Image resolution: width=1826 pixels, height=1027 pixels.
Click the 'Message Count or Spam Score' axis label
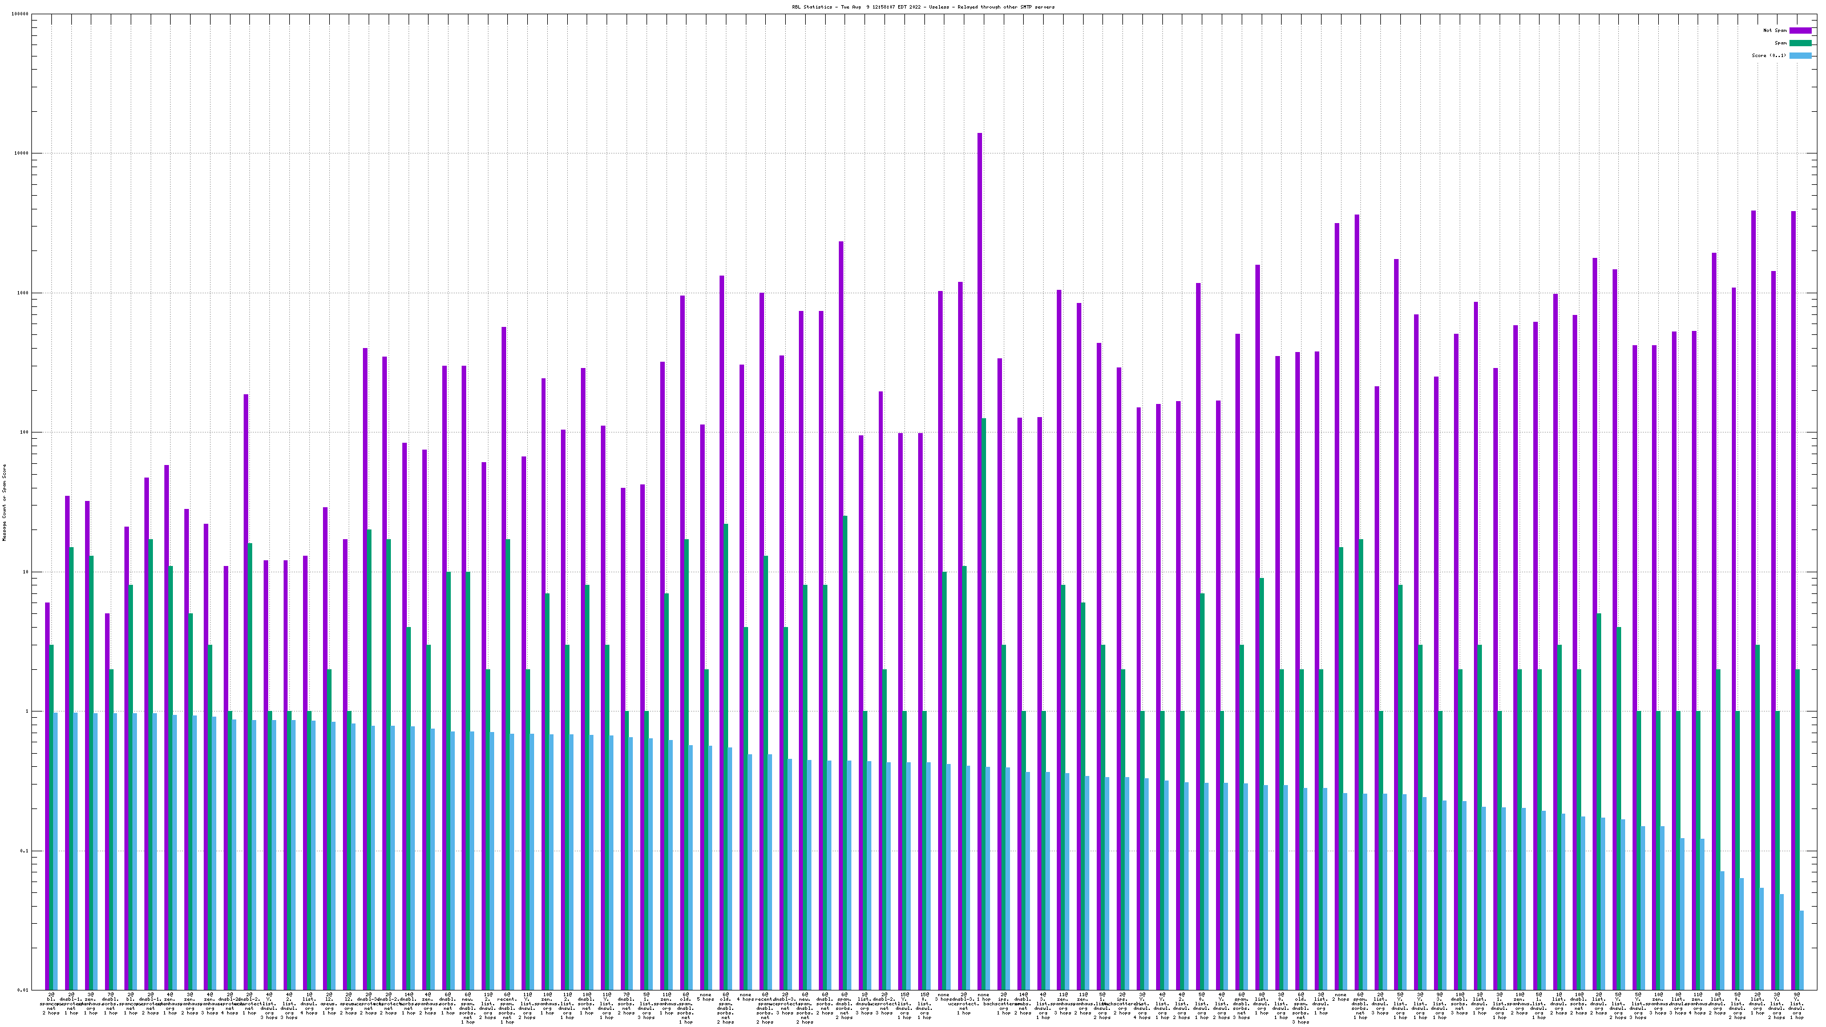[4, 503]
